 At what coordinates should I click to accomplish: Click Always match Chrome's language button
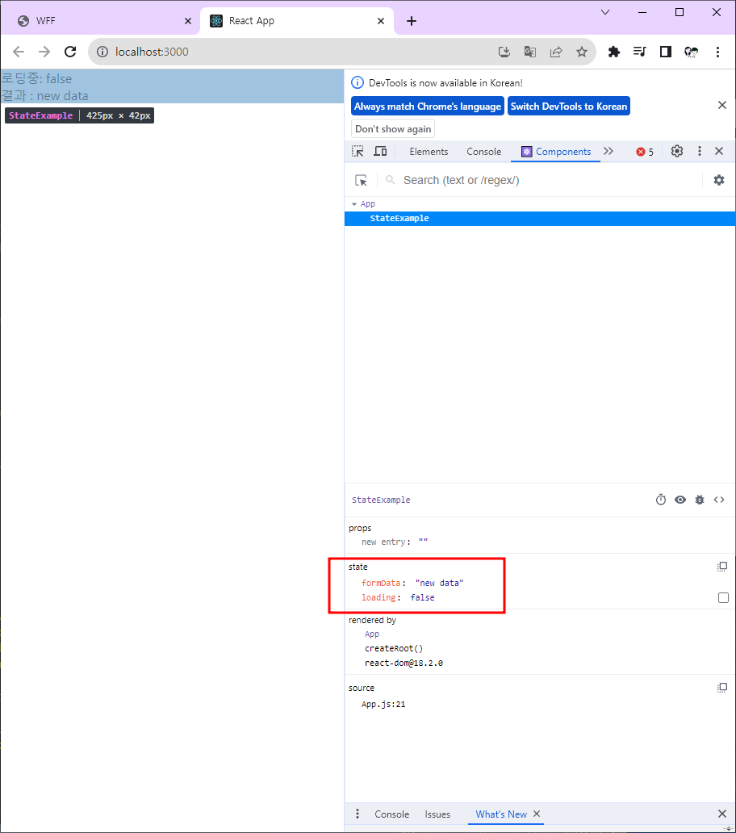click(x=428, y=107)
